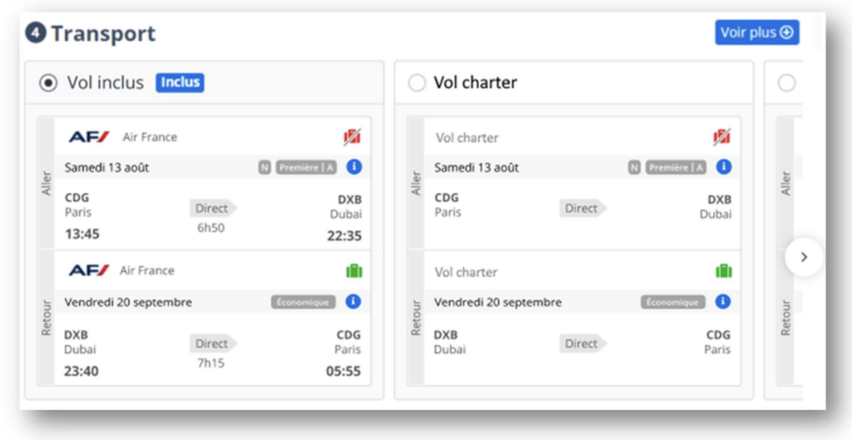
Task: Click the crossed-out baggage icon on charter outbound
Action: click(x=722, y=137)
